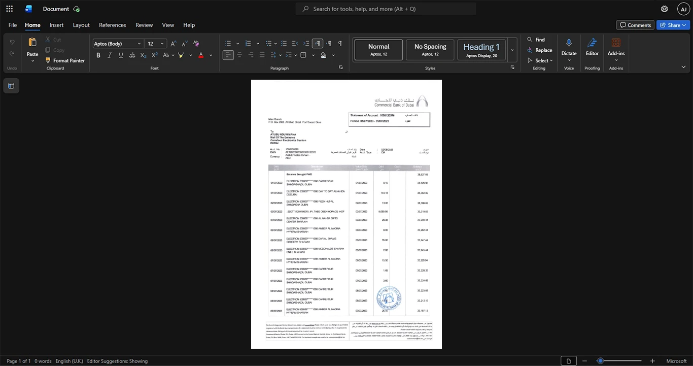Click the Paste clipboard icon
Viewport: 693px width, 366px height.
pos(32,43)
